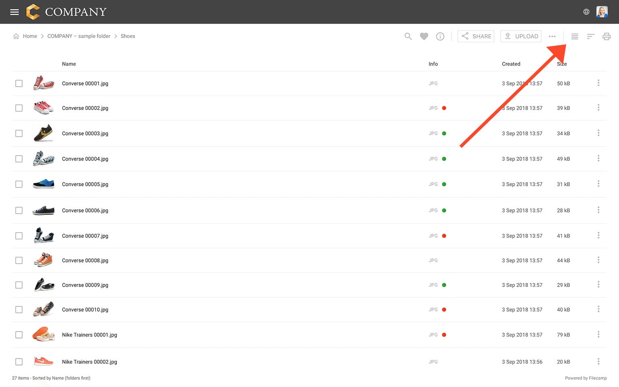The height and width of the screenshot is (387, 619).
Task: Open options menu for Converse 00005.jpg
Action: point(598,183)
